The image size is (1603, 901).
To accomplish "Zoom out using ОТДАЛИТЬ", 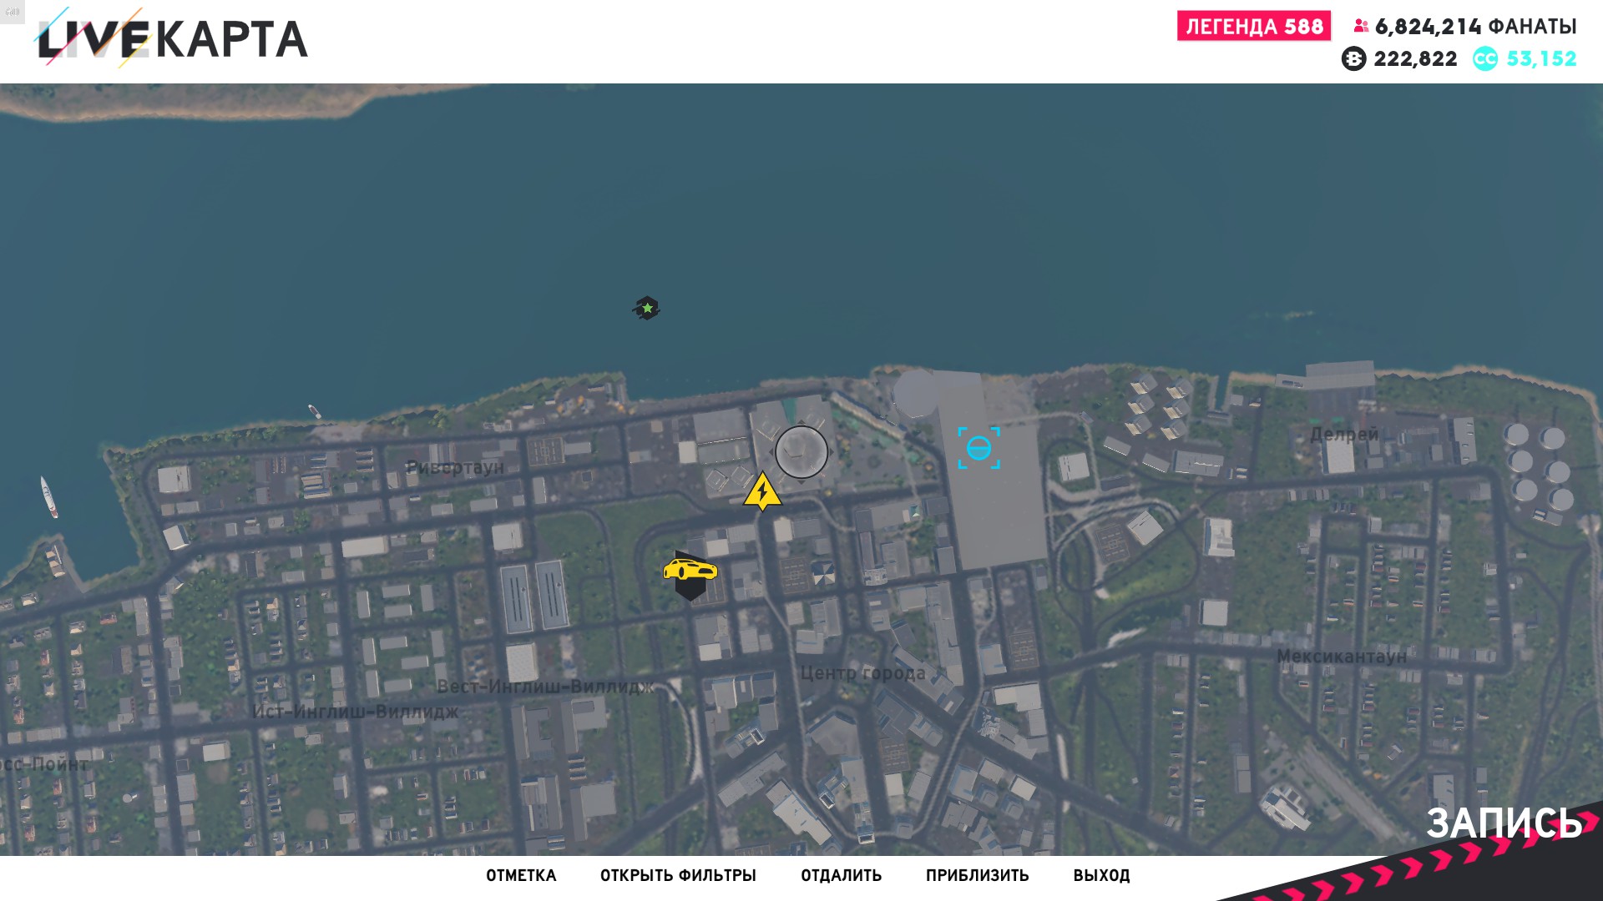I will pyautogui.click(x=841, y=876).
